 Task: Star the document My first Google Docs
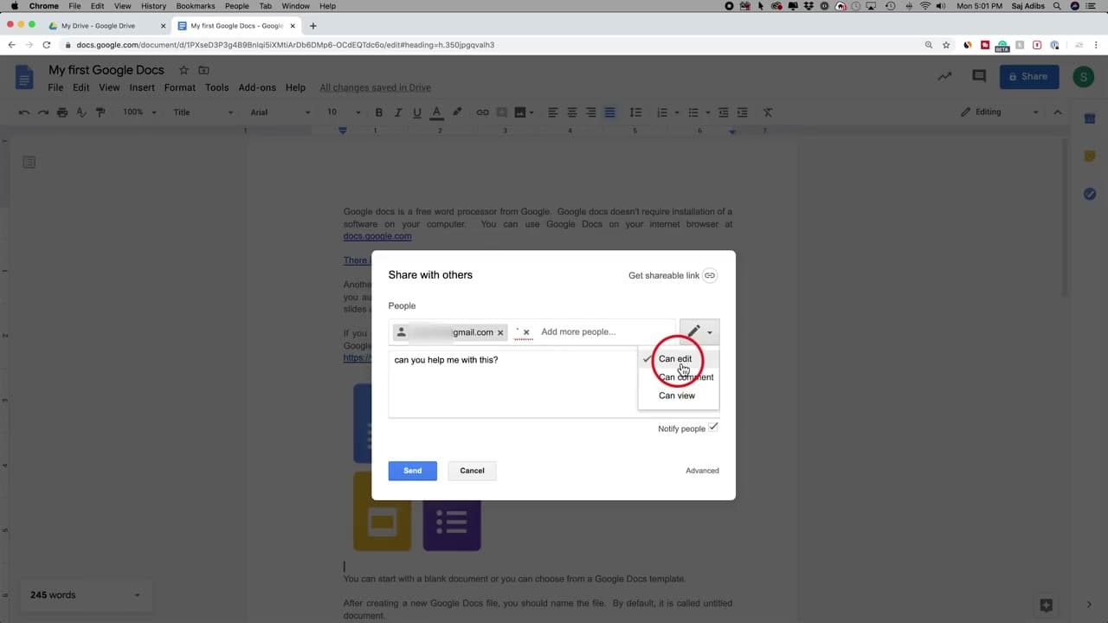(184, 70)
